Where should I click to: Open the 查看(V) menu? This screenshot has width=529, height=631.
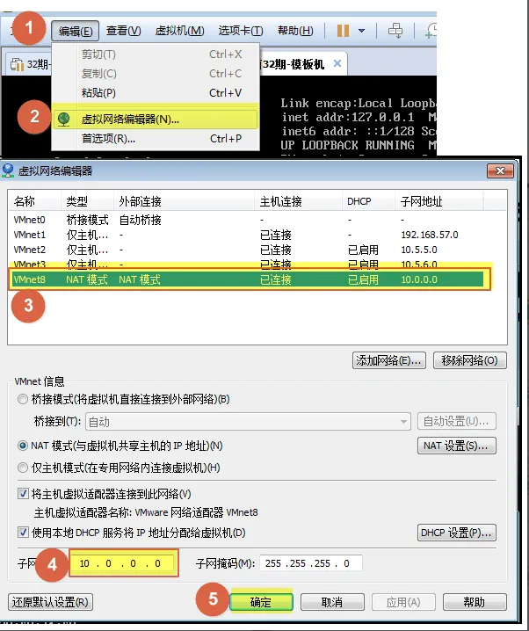123,31
